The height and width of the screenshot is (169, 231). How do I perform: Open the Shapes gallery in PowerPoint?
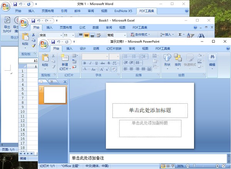pyautogui.click(x=167, y=60)
